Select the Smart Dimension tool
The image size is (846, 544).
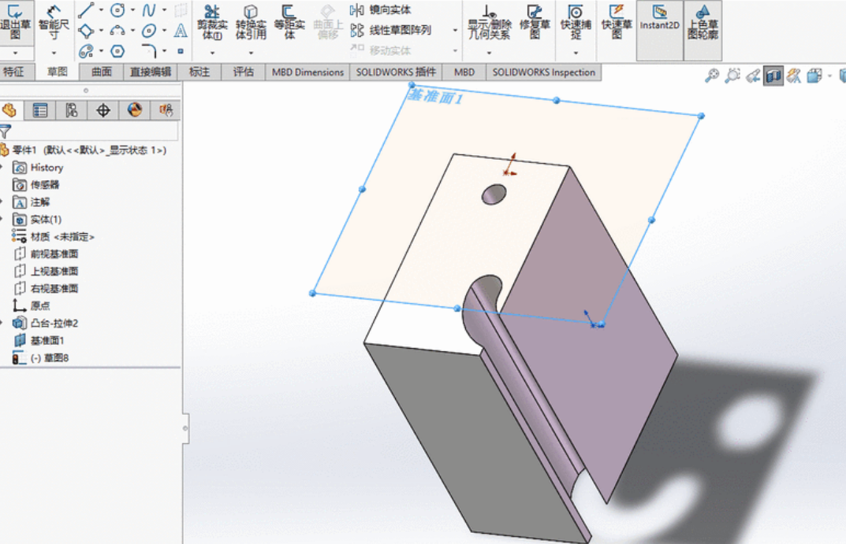point(52,24)
